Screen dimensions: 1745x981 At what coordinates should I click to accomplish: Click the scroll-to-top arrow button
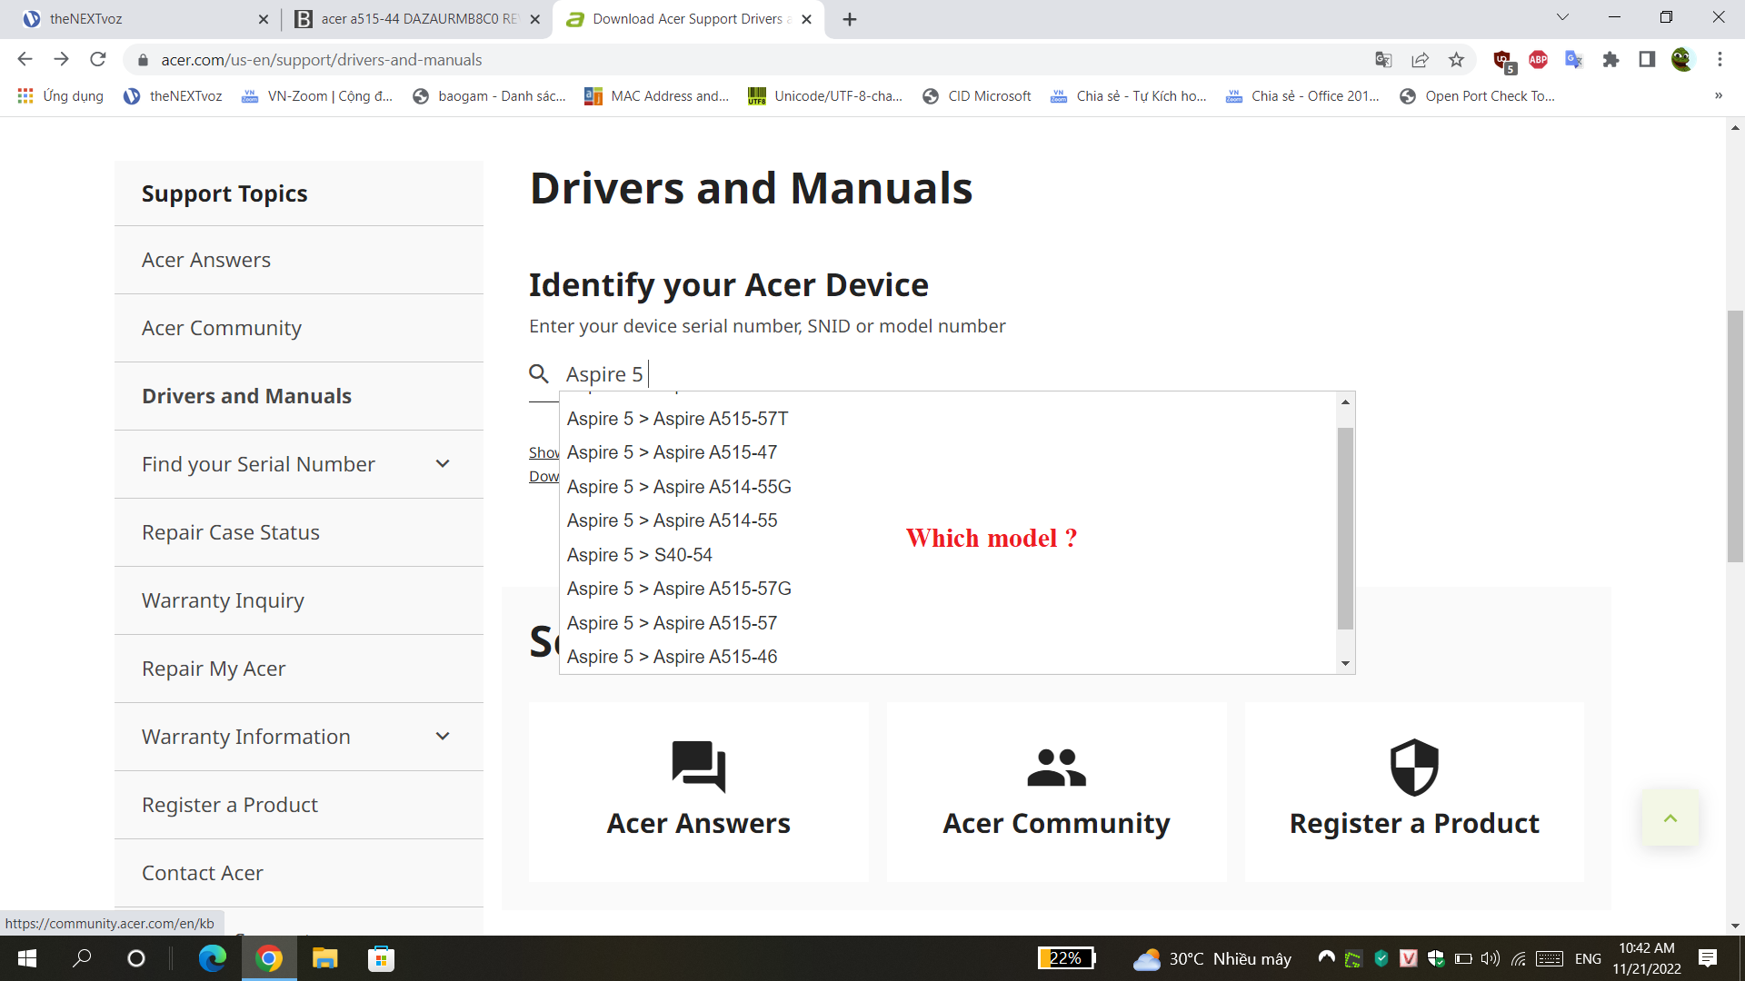1670,818
